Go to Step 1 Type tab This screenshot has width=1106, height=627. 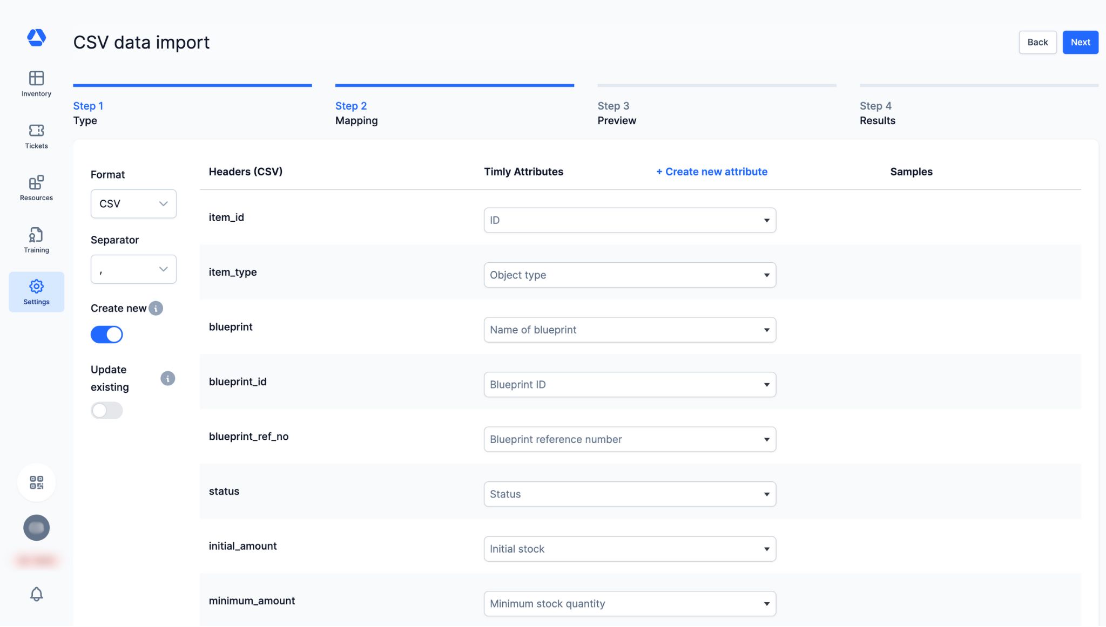88,113
